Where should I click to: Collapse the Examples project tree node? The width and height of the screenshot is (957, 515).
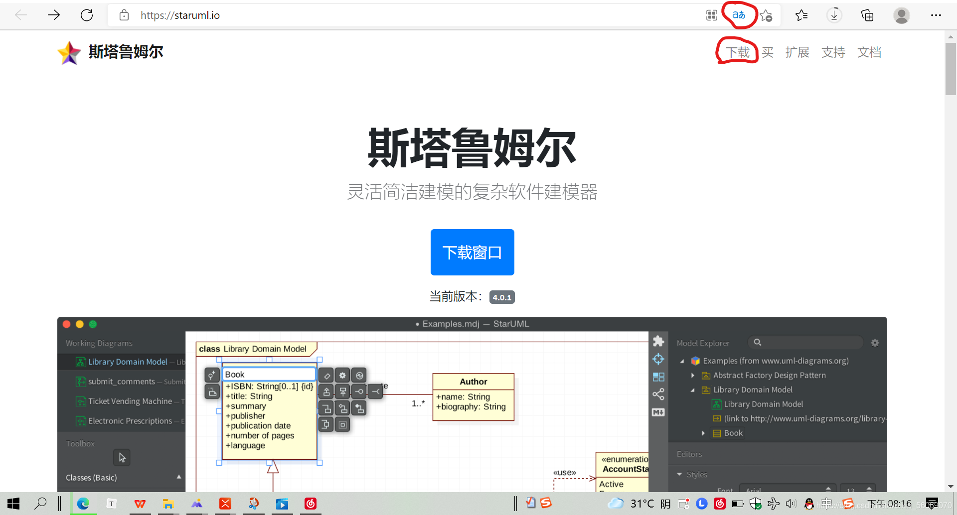(x=682, y=361)
